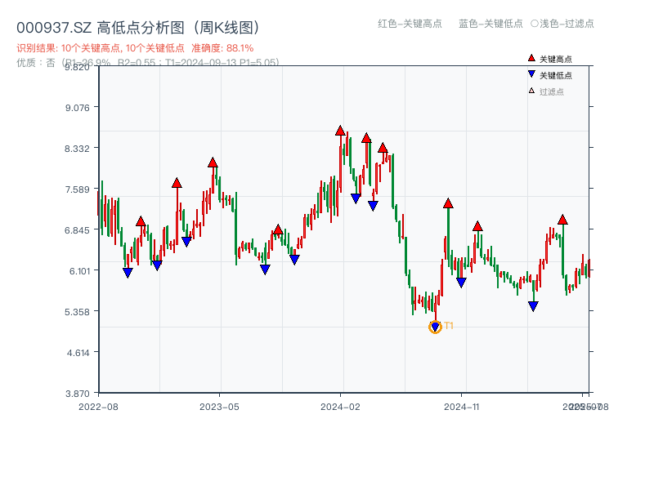Click the 9.820 y-axis label
Viewport: 654px width, 490px height.
(x=78, y=69)
